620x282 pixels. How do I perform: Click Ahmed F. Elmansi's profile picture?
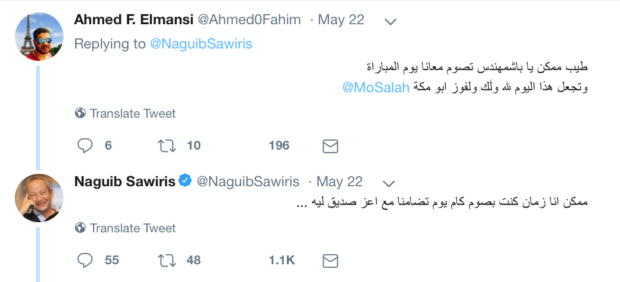[x=39, y=37]
